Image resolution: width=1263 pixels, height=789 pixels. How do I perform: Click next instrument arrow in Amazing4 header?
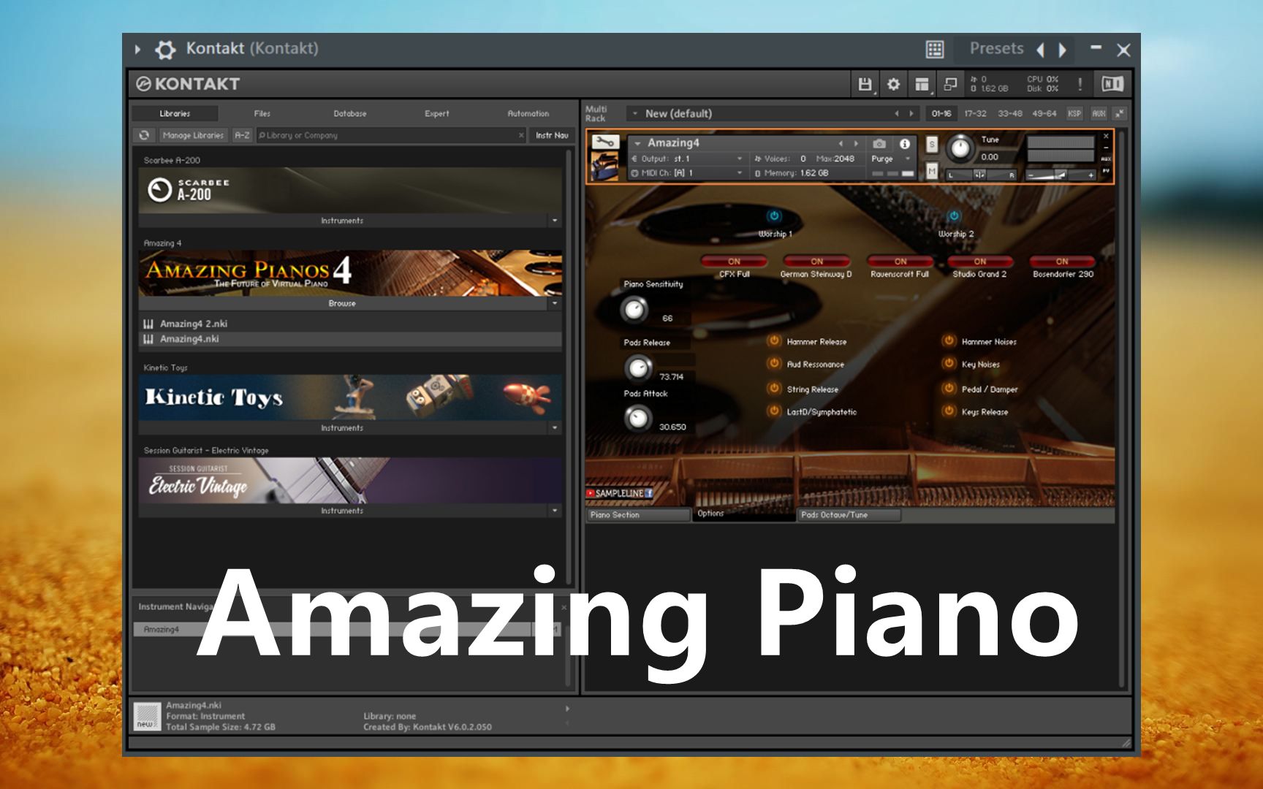click(856, 144)
